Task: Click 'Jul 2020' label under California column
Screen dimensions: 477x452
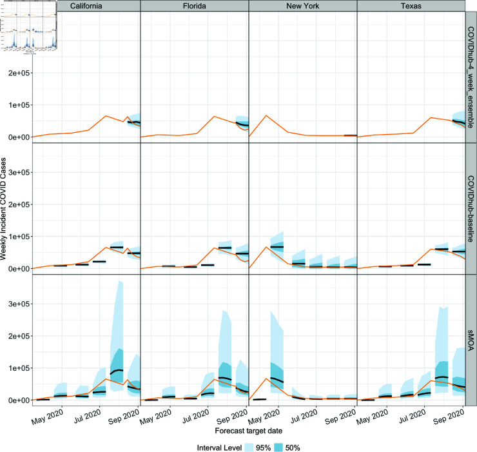Action: coord(87,417)
